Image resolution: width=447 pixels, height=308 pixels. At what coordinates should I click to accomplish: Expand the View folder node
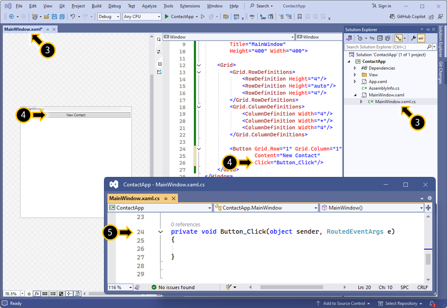[355, 75]
